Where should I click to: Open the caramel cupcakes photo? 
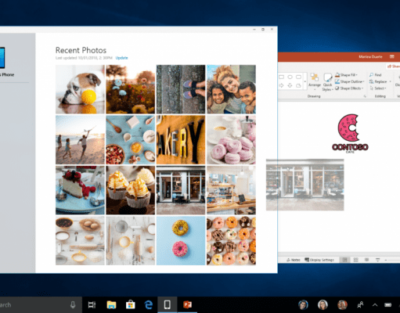point(131,190)
